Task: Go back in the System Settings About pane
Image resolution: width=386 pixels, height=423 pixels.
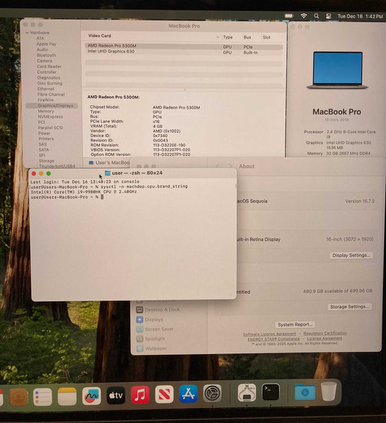Action: (x=217, y=166)
